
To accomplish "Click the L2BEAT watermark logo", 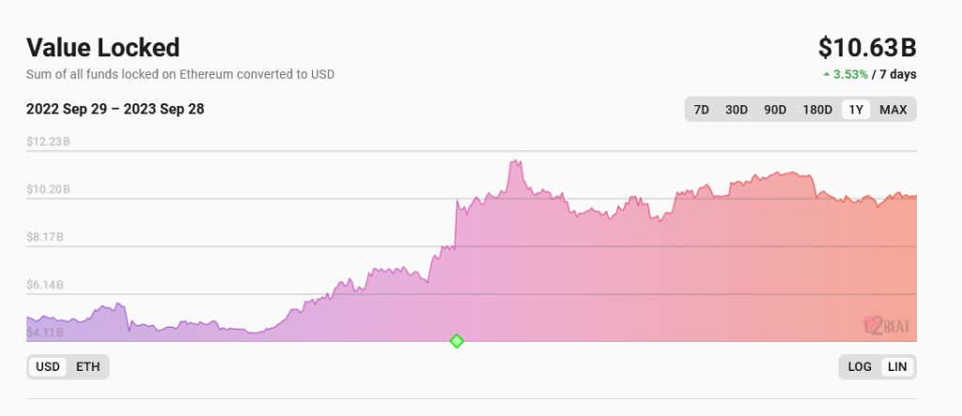I will coord(887,327).
